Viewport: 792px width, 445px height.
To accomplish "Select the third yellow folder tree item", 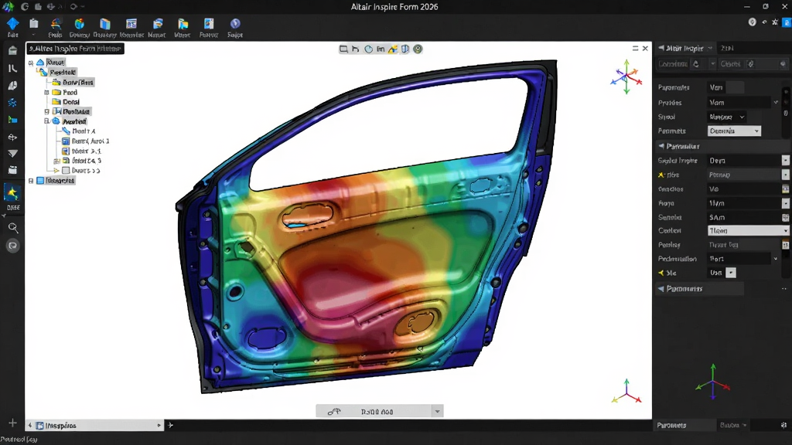I will 66,102.
